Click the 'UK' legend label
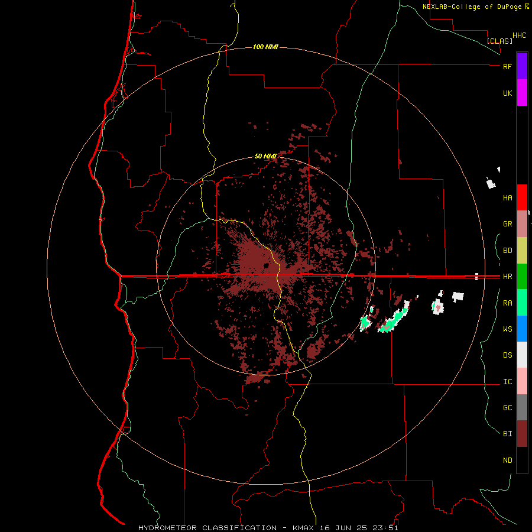 (x=507, y=93)
